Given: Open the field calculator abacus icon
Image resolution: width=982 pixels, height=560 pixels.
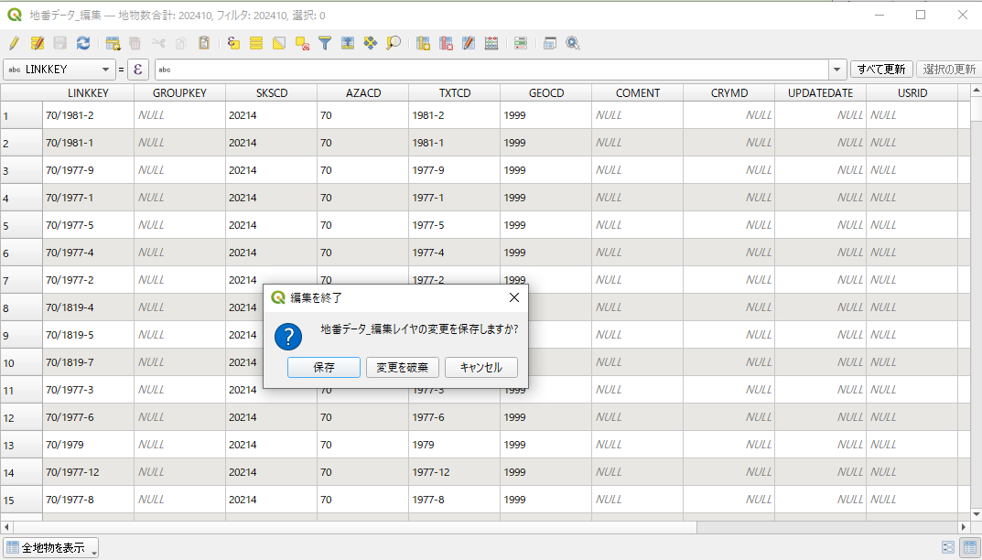Looking at the screenshot, I should tap(491, 43).
